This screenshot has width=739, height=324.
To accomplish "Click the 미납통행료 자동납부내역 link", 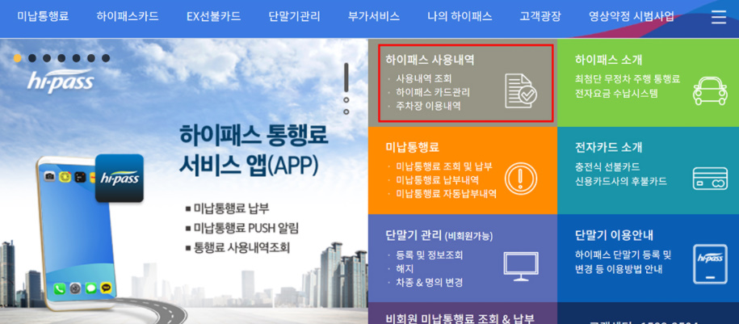I will (446, 194).
